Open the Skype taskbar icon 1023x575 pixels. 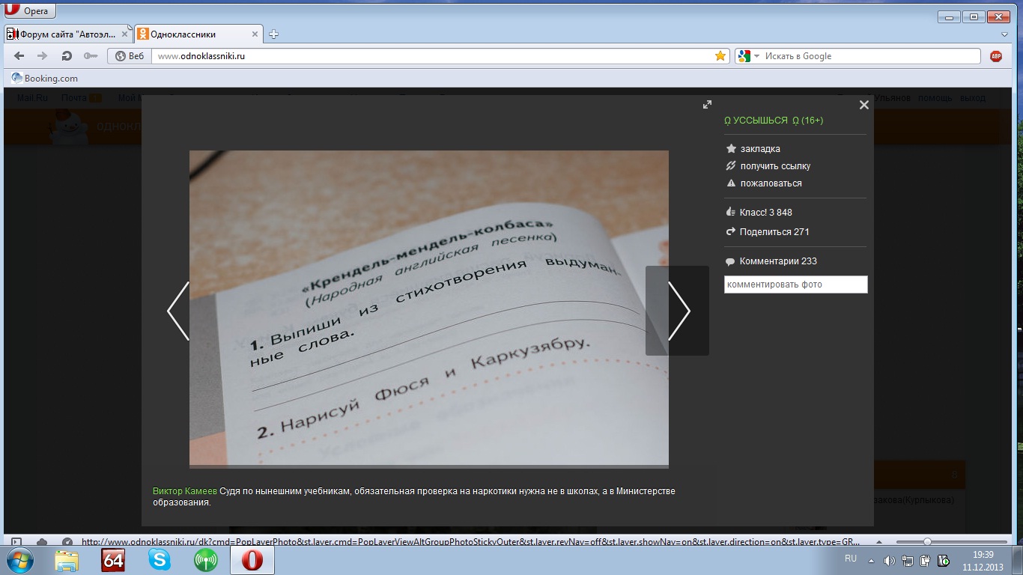[x=160, y=560]
